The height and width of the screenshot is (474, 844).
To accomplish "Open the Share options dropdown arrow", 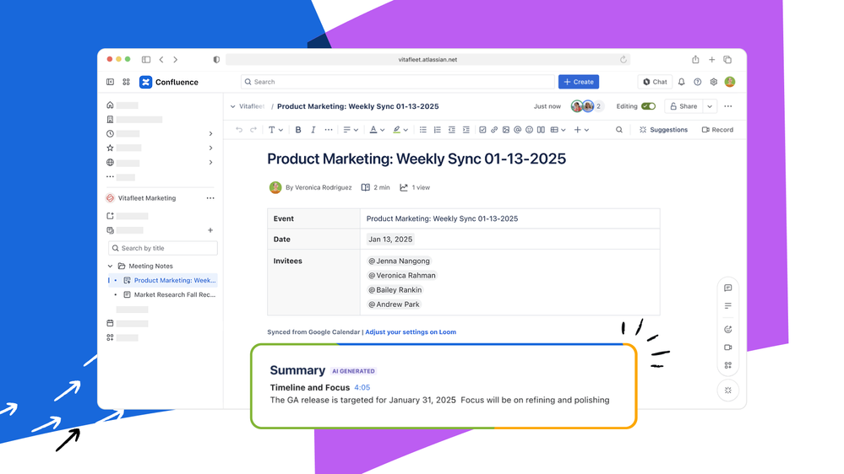I will [x=710, y=106].
